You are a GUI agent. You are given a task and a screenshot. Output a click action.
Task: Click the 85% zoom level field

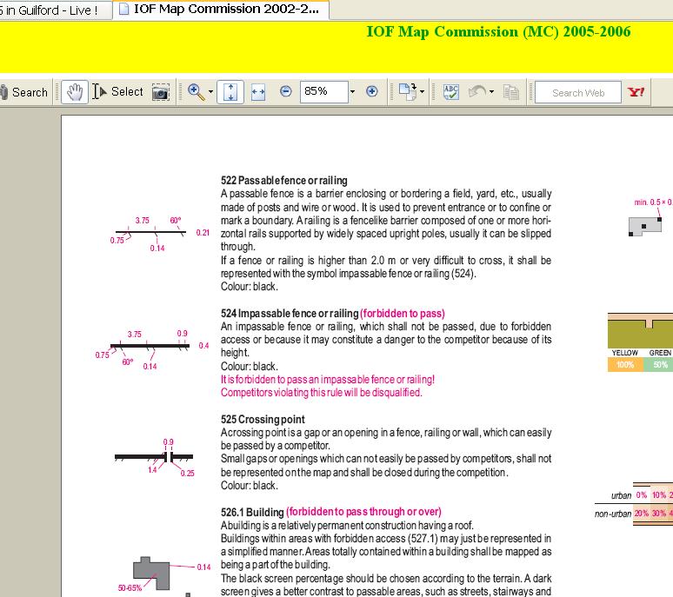tap(324, 92)
